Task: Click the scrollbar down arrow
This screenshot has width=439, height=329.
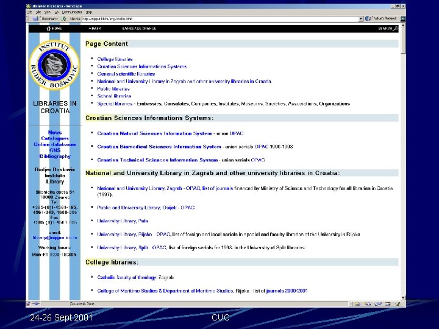Action: tap(403, 298)
